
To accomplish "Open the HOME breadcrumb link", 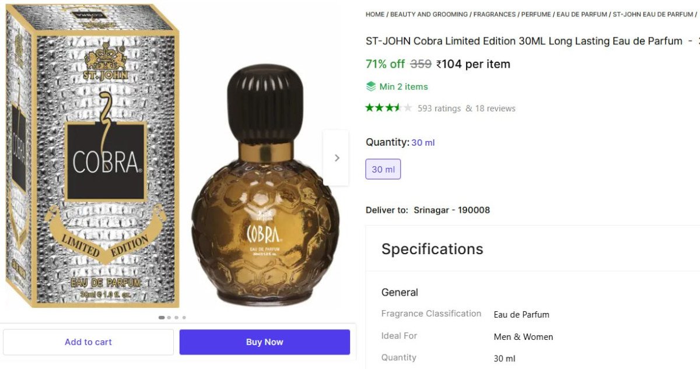I will (375, 14).
